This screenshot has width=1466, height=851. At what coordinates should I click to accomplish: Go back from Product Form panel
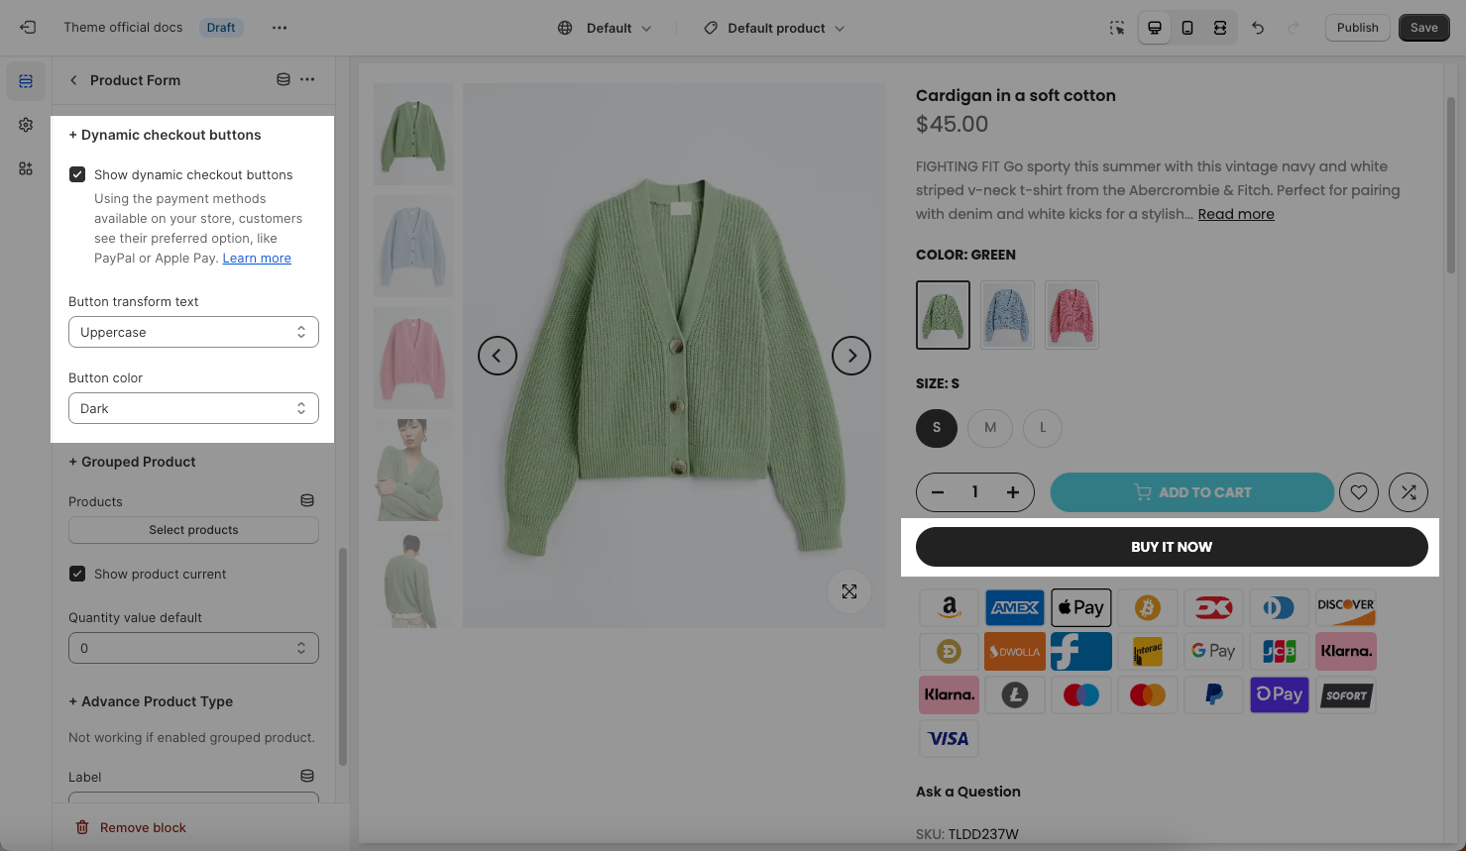click(x=73, y=80)
